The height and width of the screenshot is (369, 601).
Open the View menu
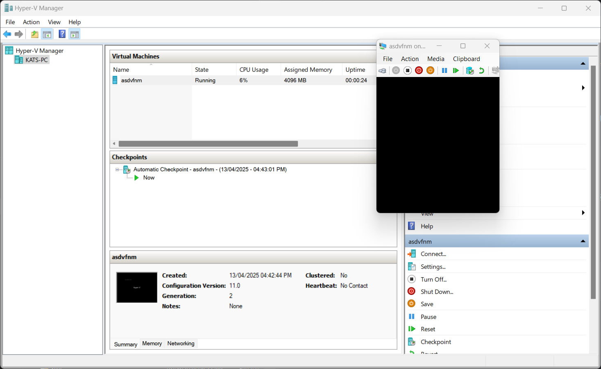(54, 22)
